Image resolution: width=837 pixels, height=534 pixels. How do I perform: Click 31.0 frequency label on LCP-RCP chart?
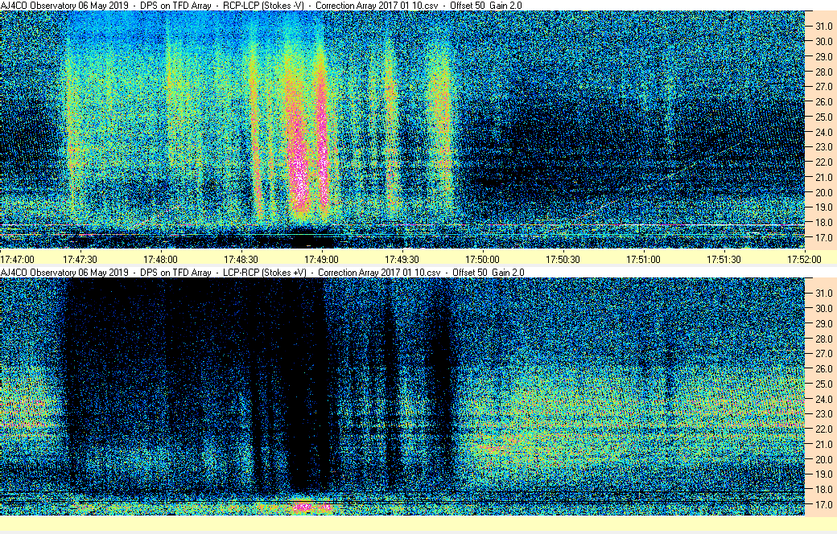pyautogui.click(x=823, y=293)
